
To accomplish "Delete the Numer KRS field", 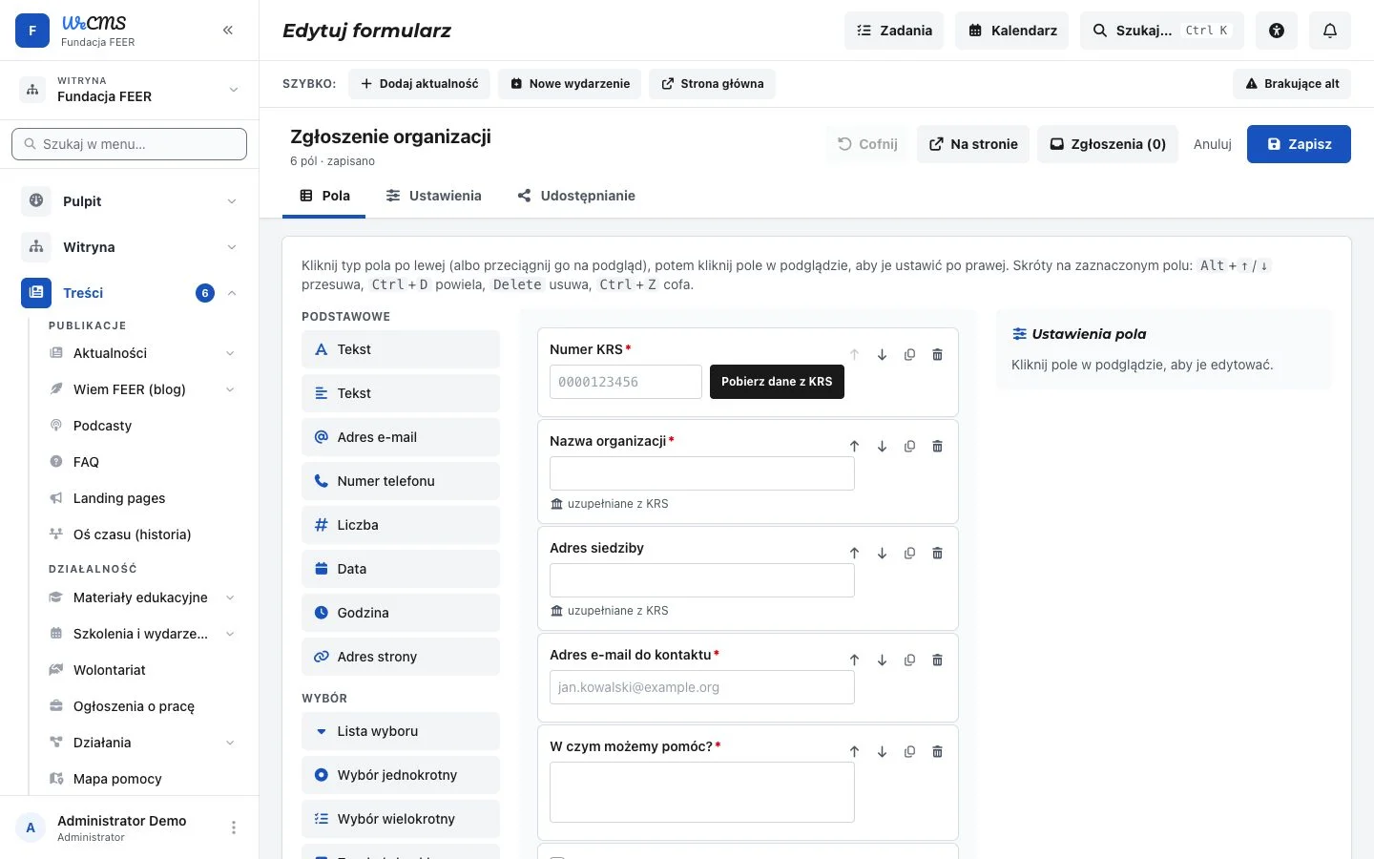I will point(938,355).
